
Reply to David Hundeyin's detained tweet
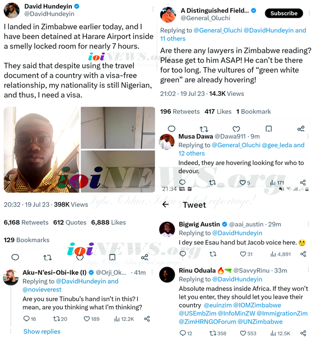[x=15, y=257]
